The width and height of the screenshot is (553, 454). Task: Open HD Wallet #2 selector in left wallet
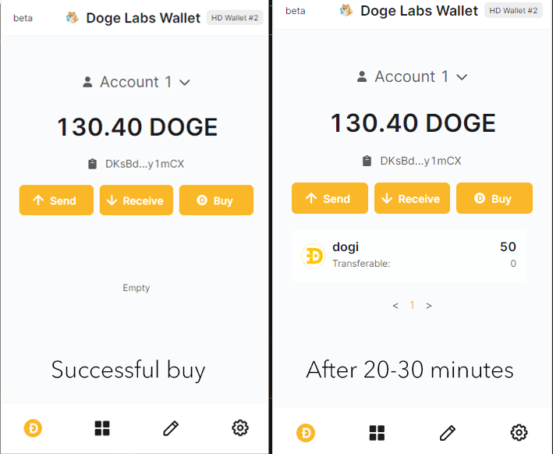click(234, 17)
